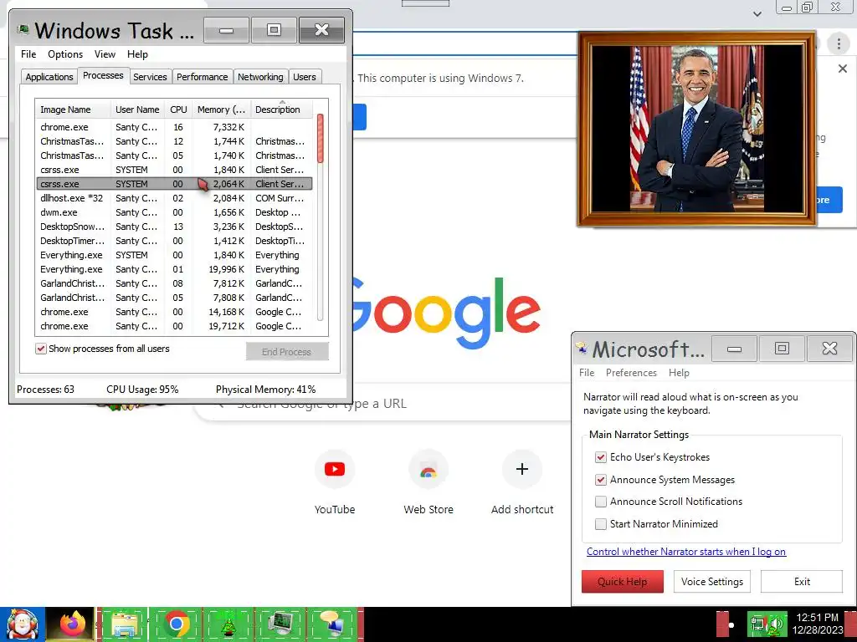
Task: Open the Task Manager View menu
Action: (105, 54)
